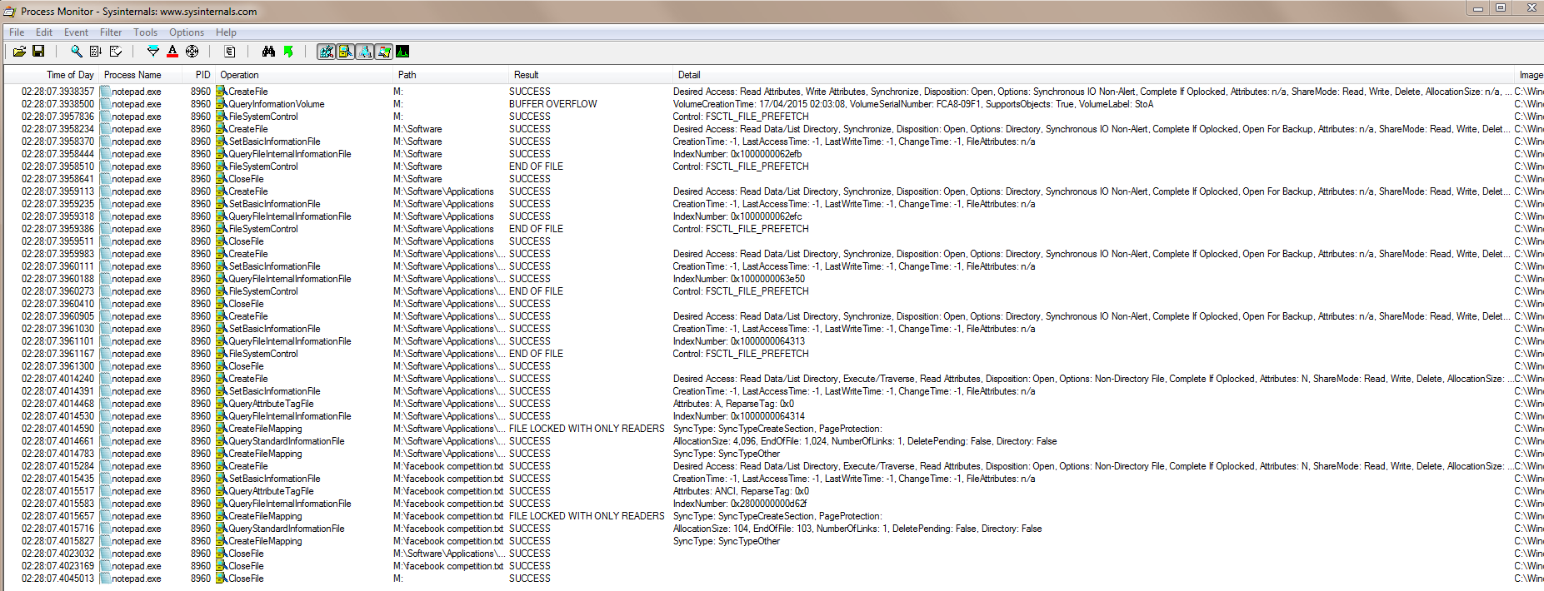
Task: Click the M:\Software path at 02:28:07.3958234
Action: 417,129
